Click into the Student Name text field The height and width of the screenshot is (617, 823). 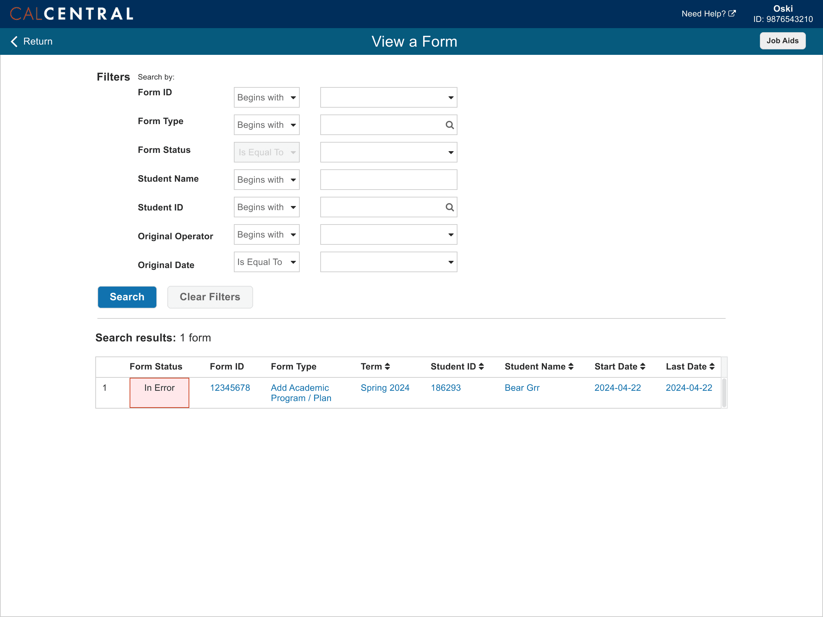pyautogui.click(x=389, y=180)
